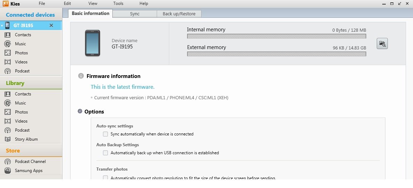Disconnect GT-I9195 using the X button

pyautogui.click(x=51, y=25)
